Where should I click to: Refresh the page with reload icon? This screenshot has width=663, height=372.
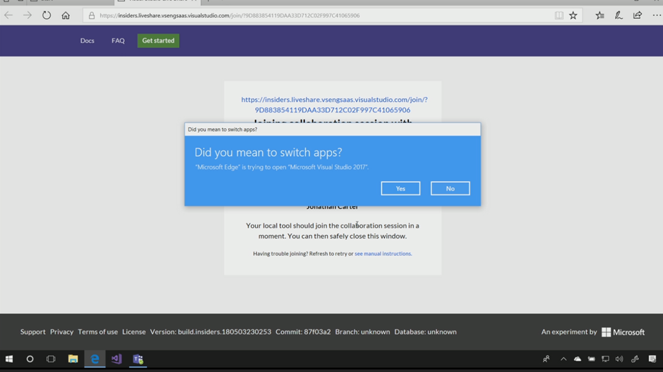(47, 16)
